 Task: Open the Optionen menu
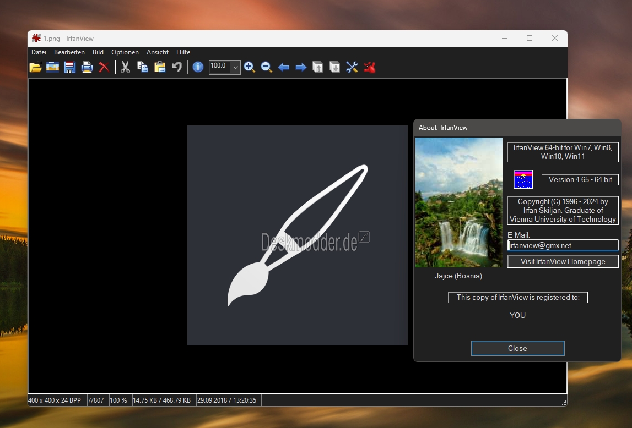(x=125, y=52)
